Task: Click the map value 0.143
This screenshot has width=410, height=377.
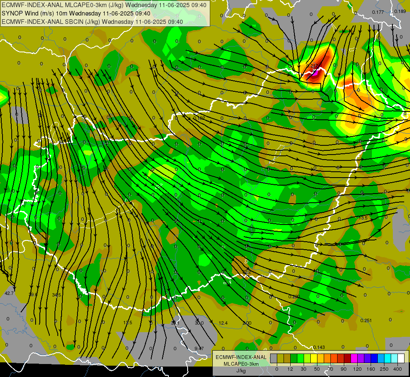Action: point(319,347)
